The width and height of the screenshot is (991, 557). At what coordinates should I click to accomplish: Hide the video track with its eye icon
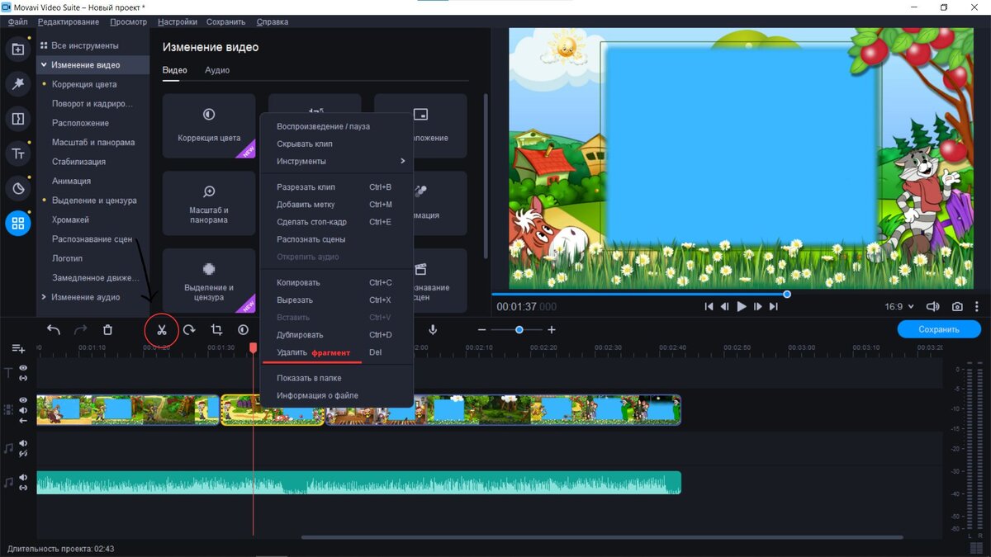tap(24, 400)
